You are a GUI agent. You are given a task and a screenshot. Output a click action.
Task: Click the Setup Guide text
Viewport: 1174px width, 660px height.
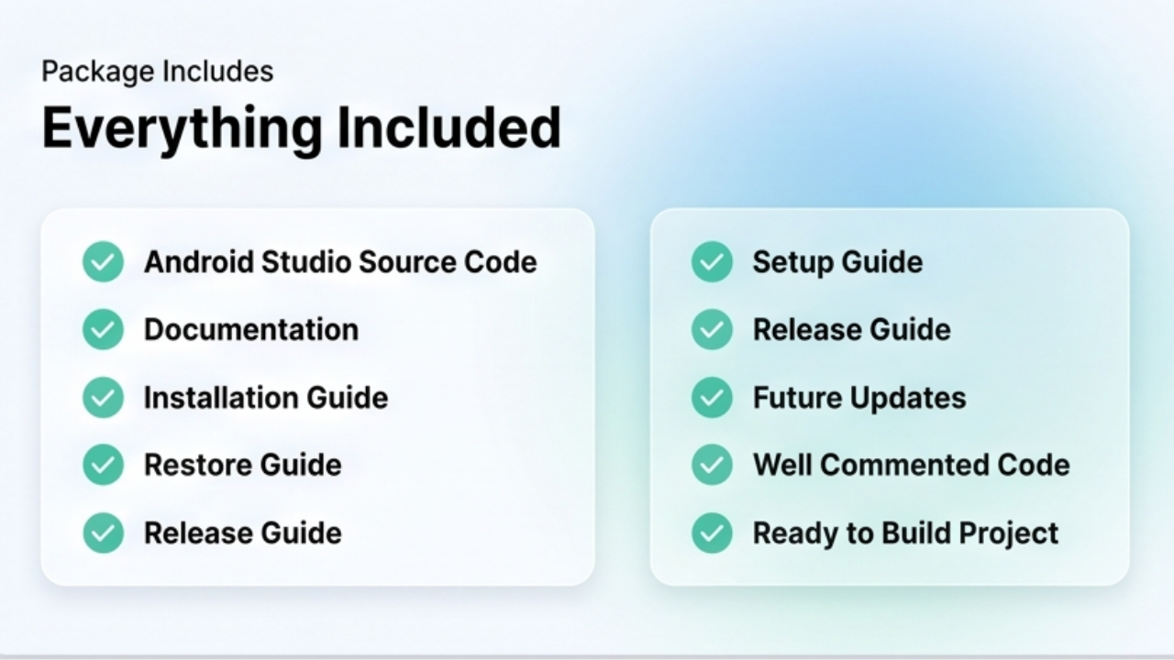click(838, 262)
